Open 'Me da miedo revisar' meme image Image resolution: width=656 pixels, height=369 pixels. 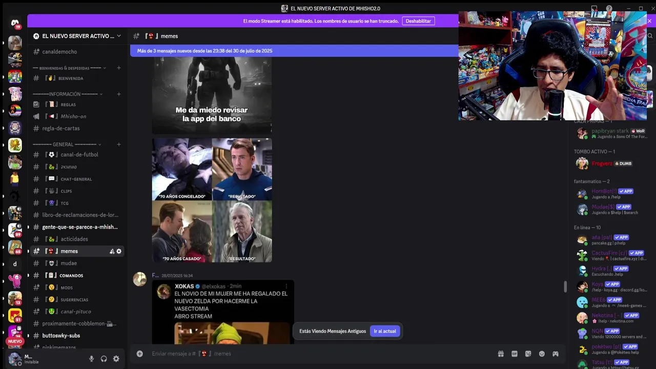212,95
